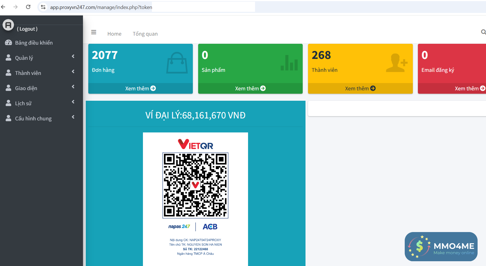
Task: Click the dashboard gauge icon
Action: [x=8, y=43]
